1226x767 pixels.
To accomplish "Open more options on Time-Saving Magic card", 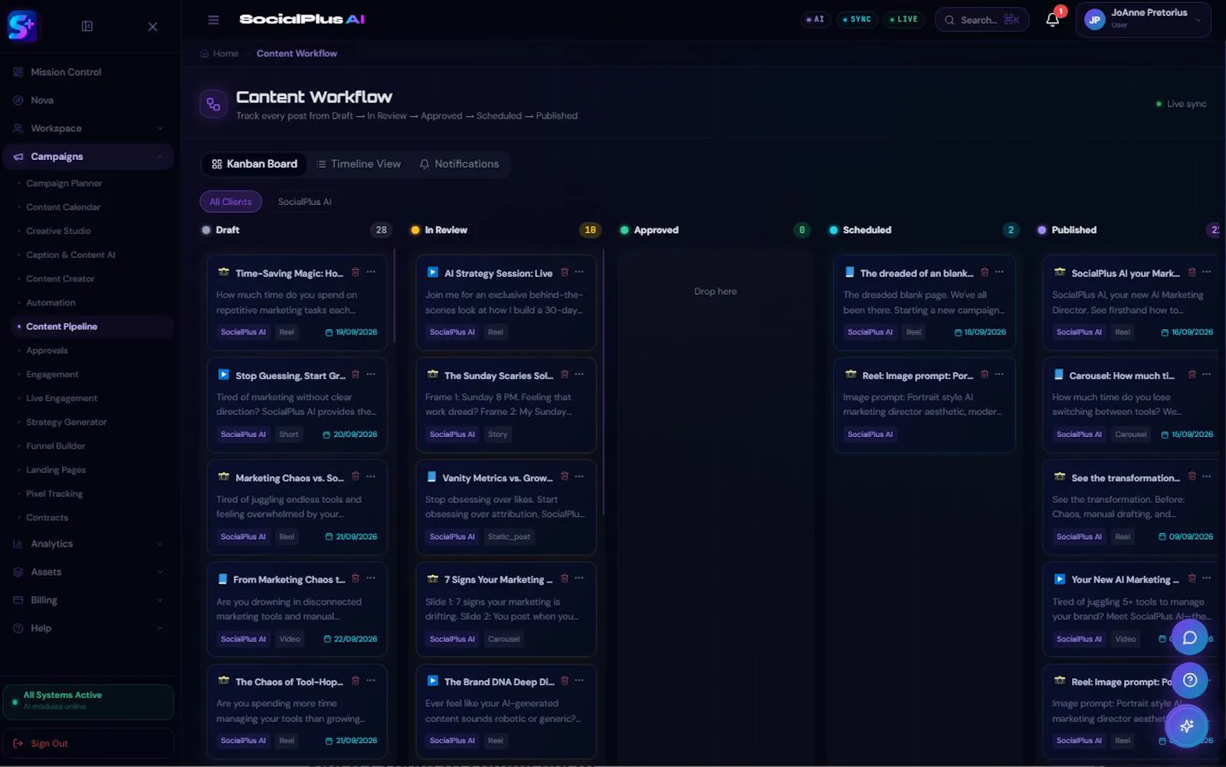I will [371, 273].
